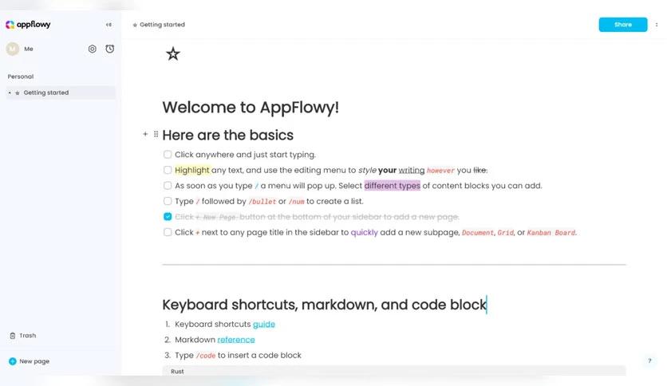Open settings via the gear icon

click(93, 49)
